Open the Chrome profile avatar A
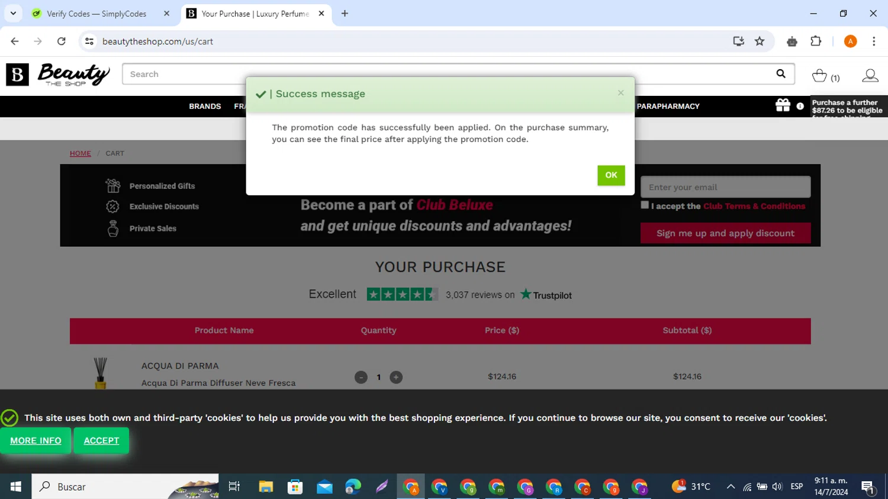 (850, 41)
